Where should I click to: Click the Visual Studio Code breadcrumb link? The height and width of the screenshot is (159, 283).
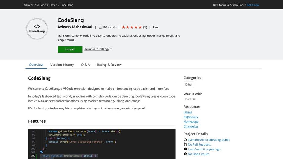[x=35, y=5]
